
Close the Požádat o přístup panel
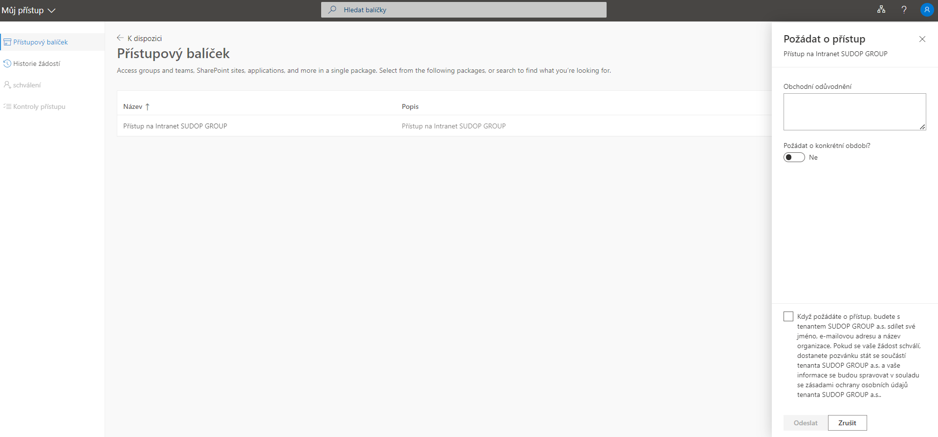point(922,39)
